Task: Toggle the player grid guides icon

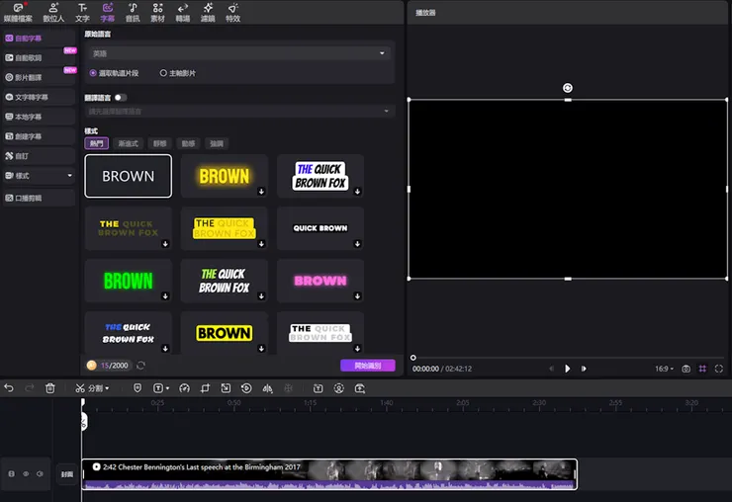Action: click(x=702, y=369)
